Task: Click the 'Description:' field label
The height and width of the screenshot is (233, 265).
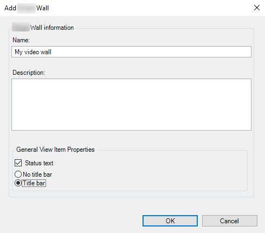Action: pos(29,73)
